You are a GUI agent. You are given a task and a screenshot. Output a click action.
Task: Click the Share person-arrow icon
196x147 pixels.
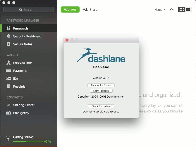[85, 9]
